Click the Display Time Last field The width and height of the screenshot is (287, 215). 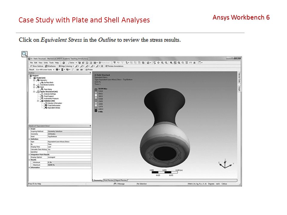point(69,147)
